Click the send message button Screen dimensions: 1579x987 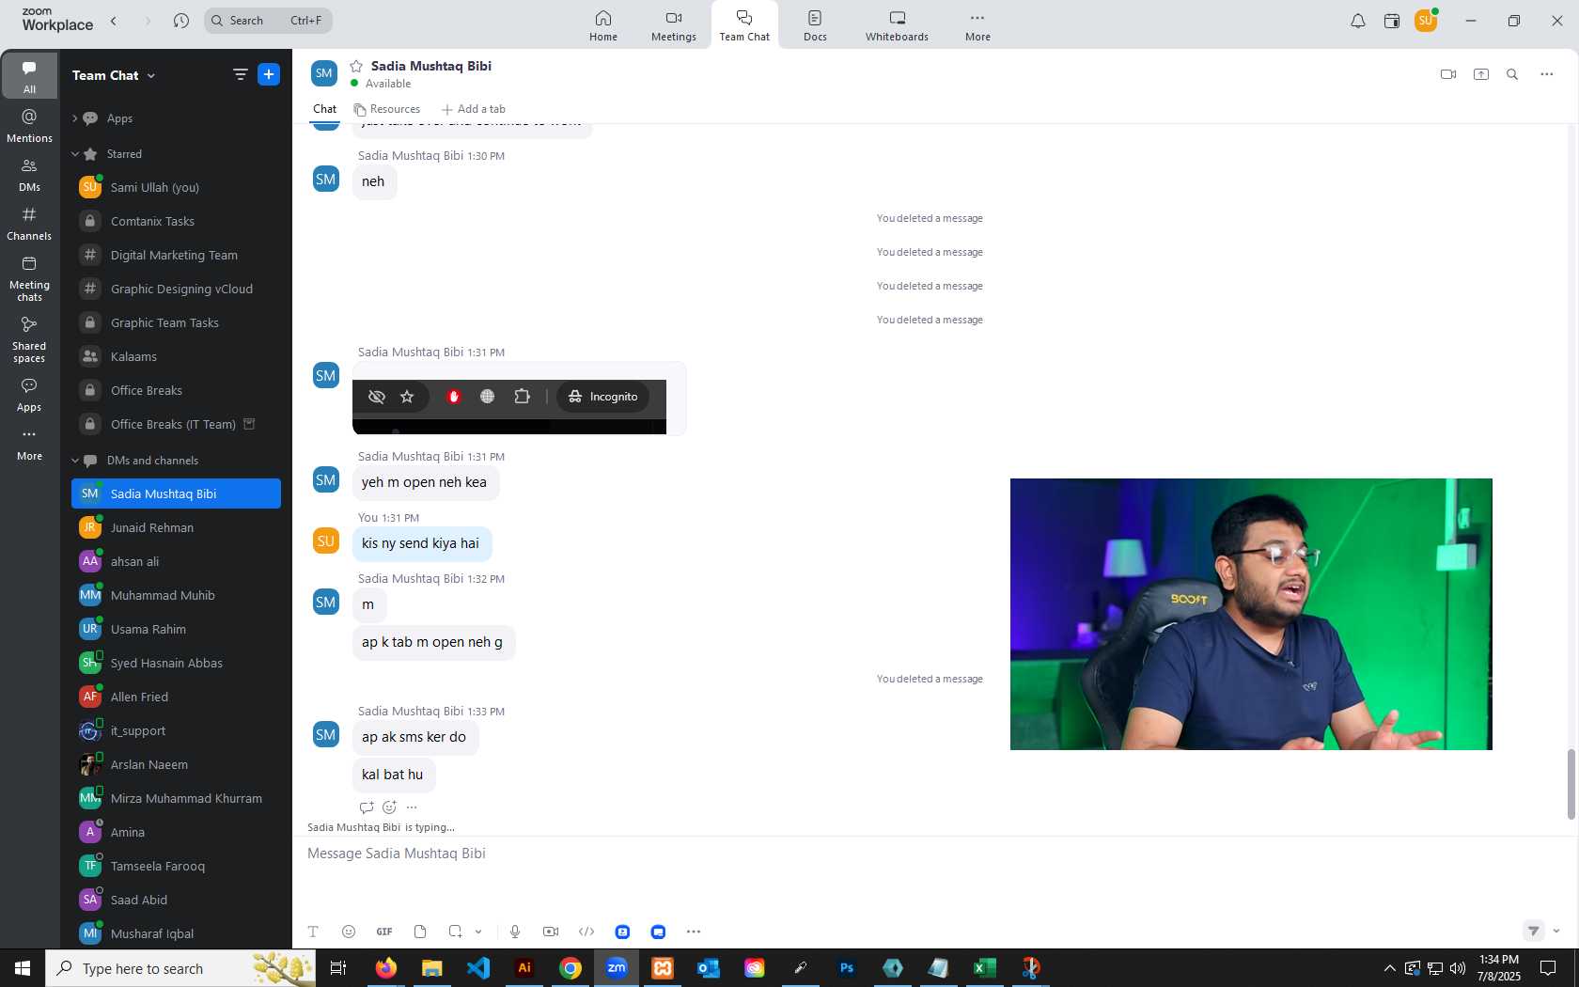click(x=1534, y=931)
